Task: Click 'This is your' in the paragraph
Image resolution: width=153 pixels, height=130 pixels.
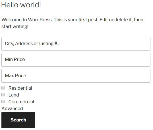Action: (x=65, y=20)
